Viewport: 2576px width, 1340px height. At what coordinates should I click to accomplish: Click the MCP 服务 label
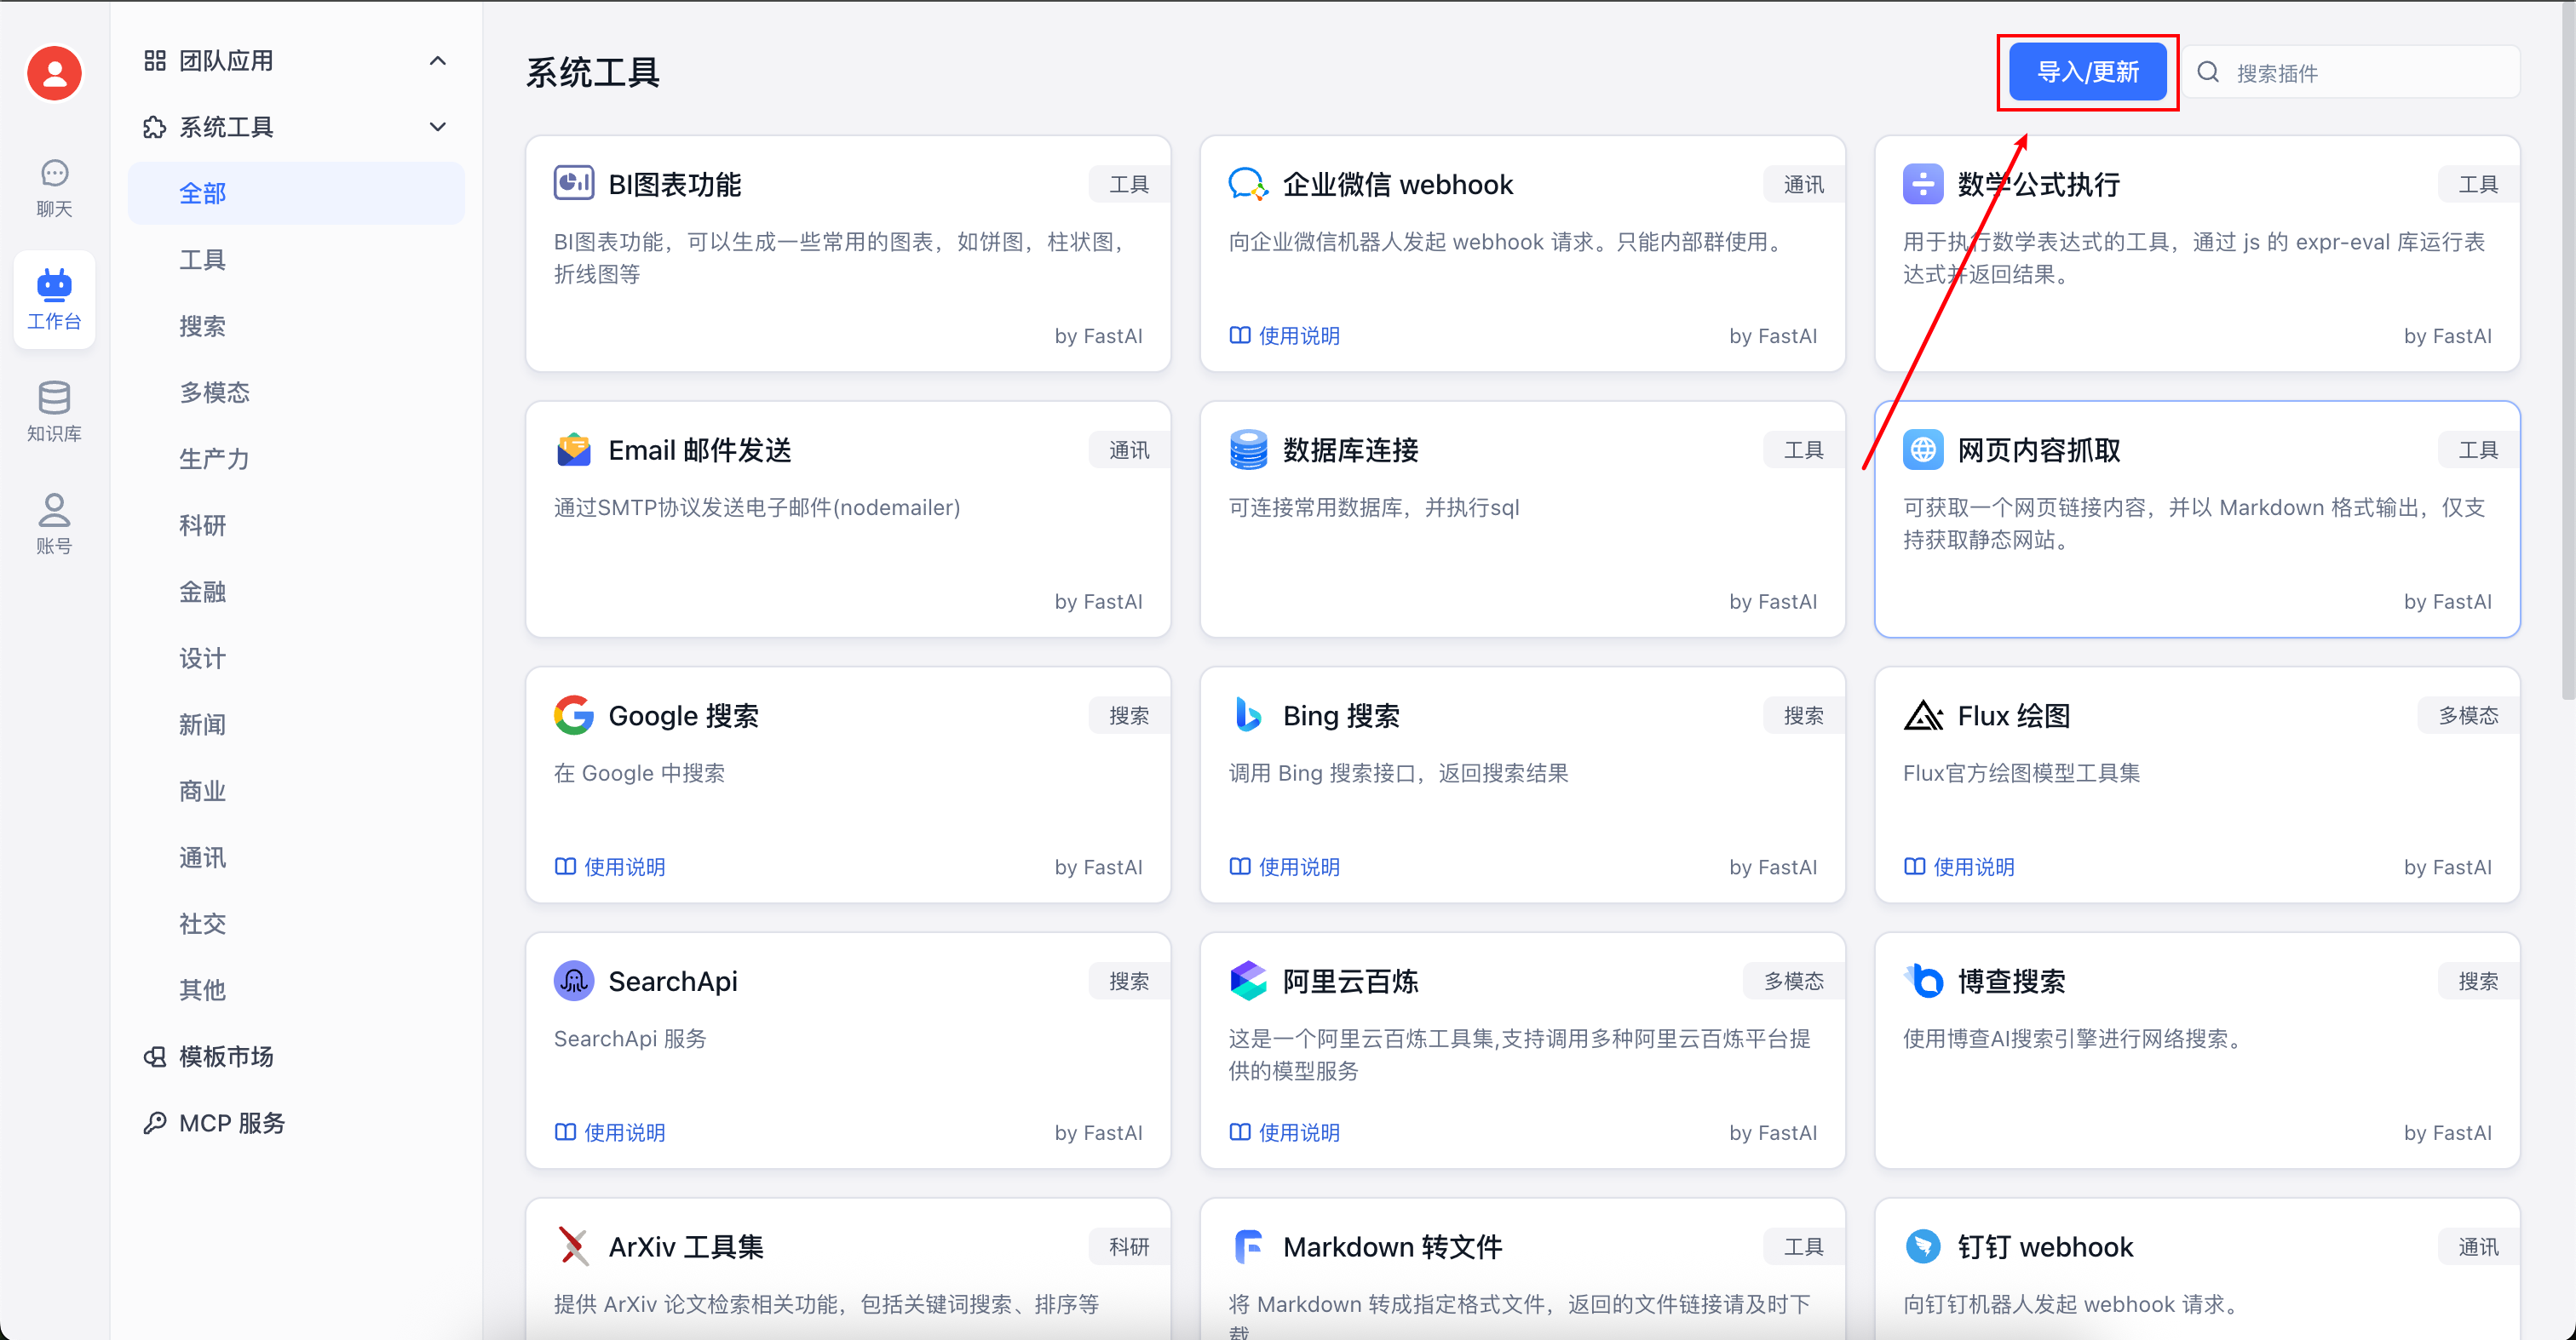click(x=232, y=1122)
